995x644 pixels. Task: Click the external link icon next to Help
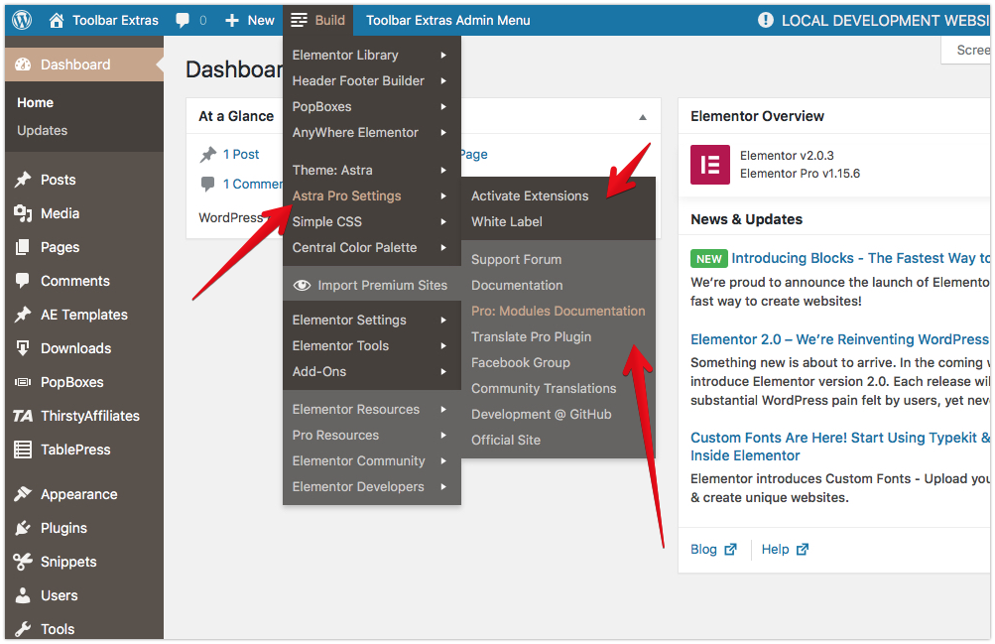803,550
